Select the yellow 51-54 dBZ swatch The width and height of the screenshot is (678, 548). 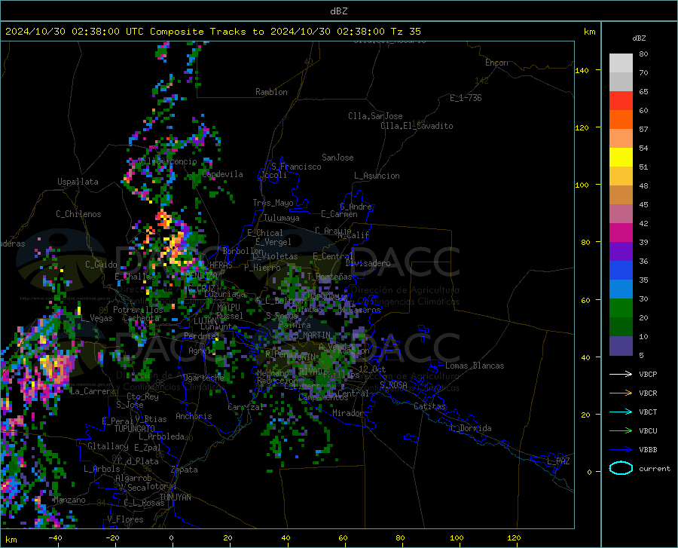tap(621, 158)
